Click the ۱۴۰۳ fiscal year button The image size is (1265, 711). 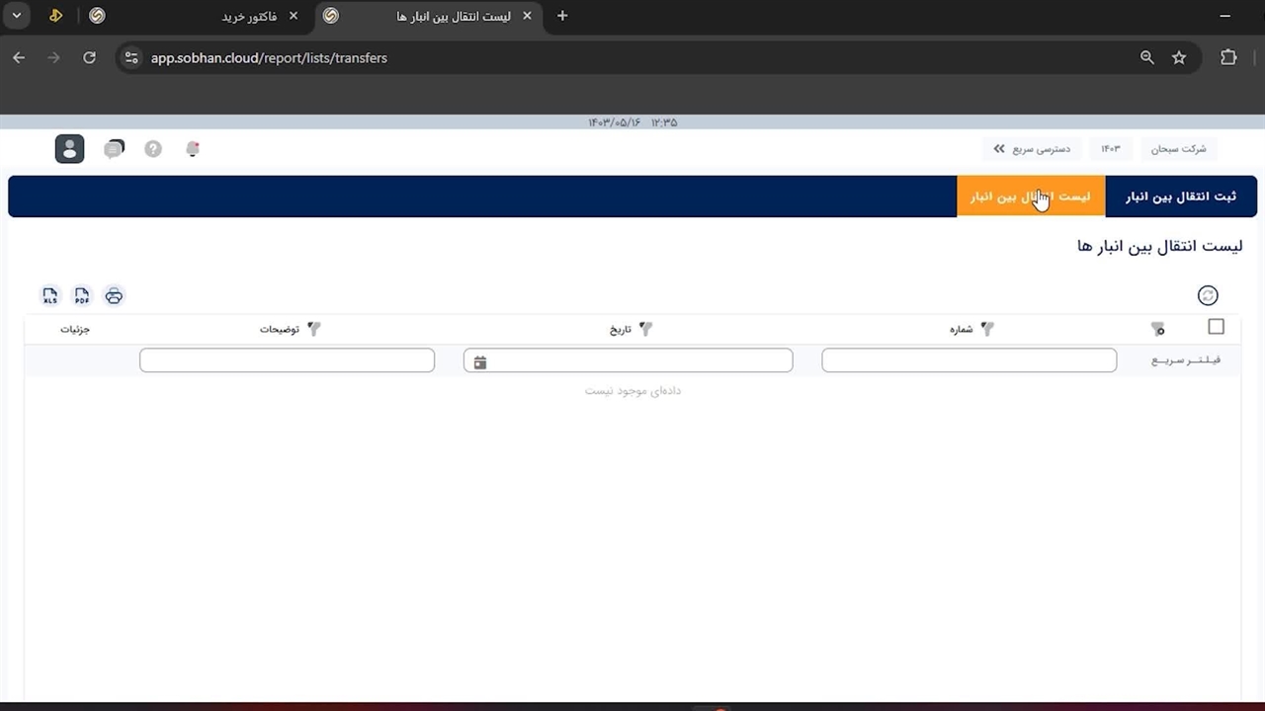click(1111, 149)
